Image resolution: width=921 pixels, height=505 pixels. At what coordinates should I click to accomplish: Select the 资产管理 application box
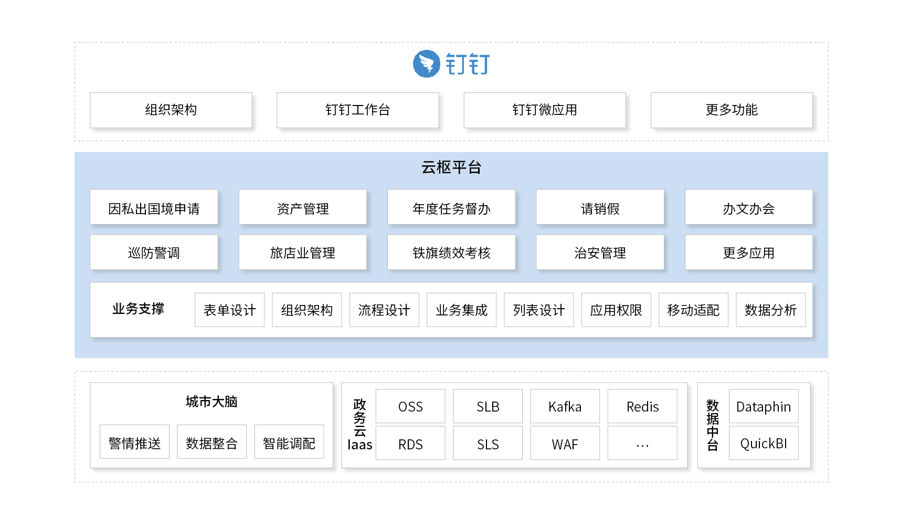pyautogui.click(x=303, y=207)
